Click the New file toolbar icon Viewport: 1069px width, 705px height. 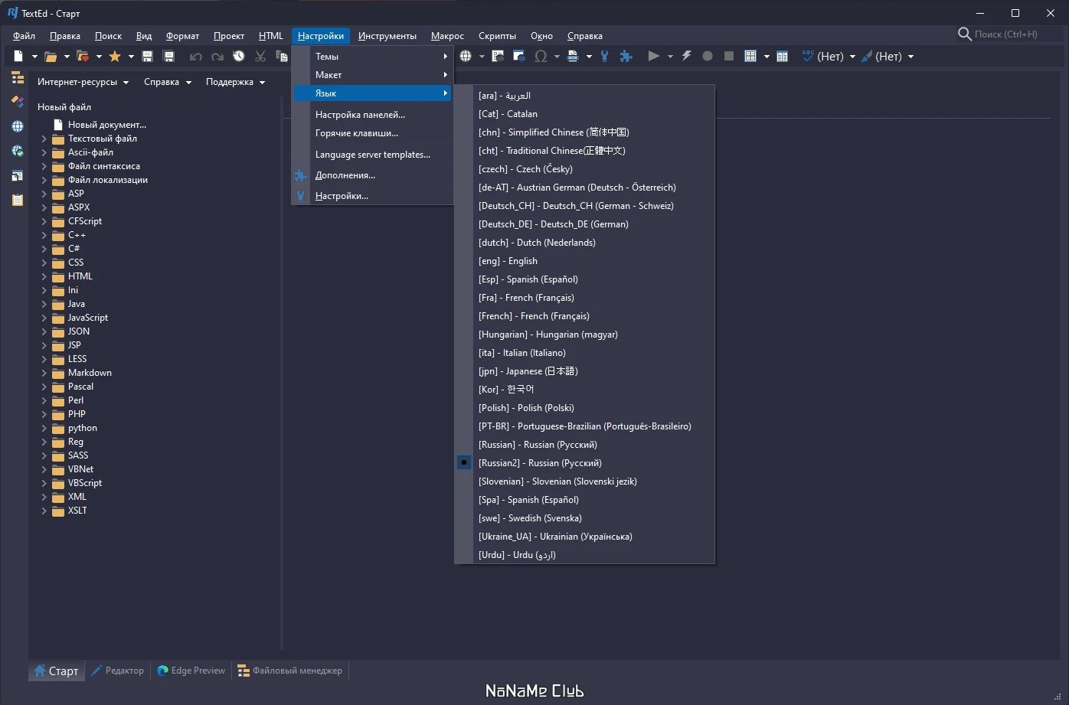pos(18,56)
